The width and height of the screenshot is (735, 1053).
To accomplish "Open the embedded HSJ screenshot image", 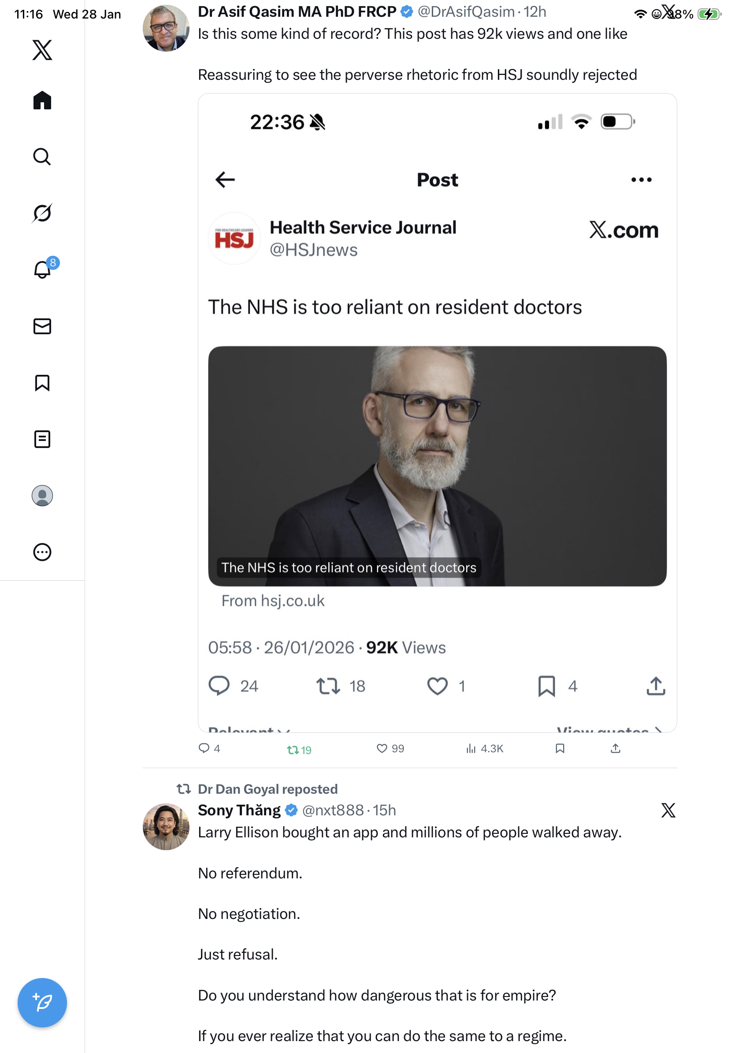I will pos(437,413).
